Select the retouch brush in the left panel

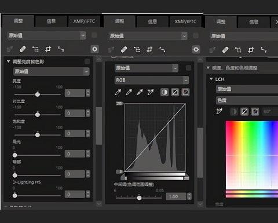click(x=23, y=49)
